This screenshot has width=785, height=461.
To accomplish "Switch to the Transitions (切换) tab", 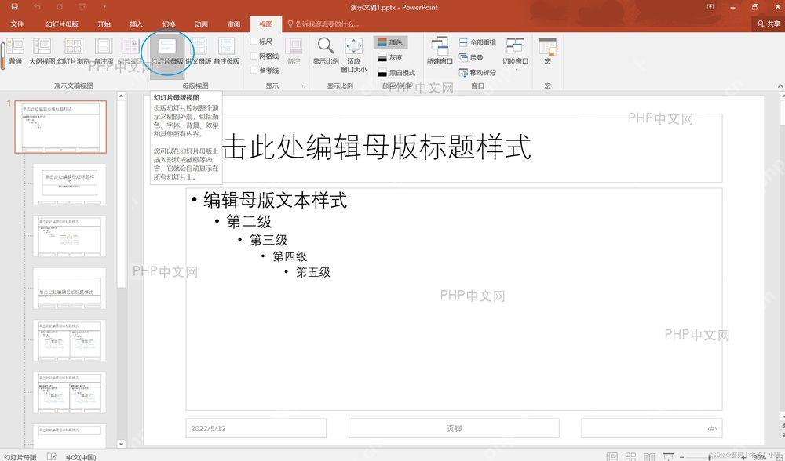I will point(169,24).
